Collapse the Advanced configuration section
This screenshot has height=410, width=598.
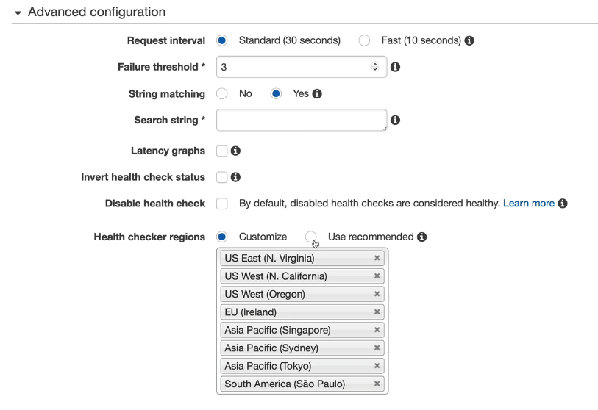pos(18,13)
